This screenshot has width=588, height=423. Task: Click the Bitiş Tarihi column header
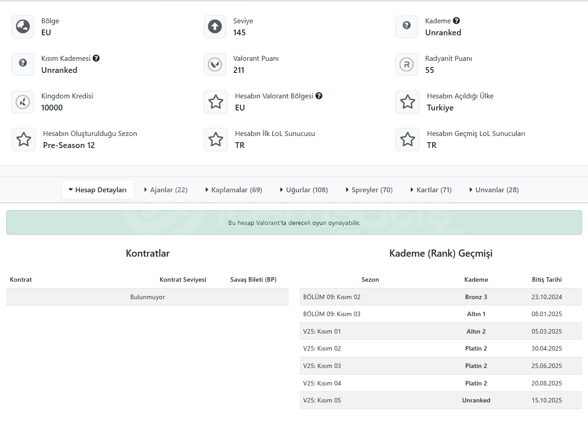click(x=546, y=280)
